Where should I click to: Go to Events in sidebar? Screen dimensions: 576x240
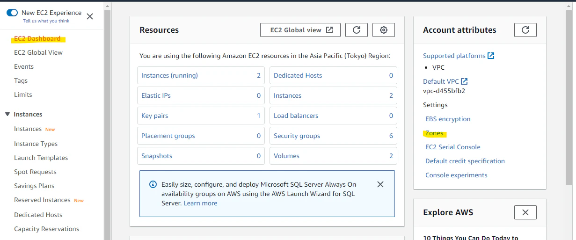pos(24,66)
